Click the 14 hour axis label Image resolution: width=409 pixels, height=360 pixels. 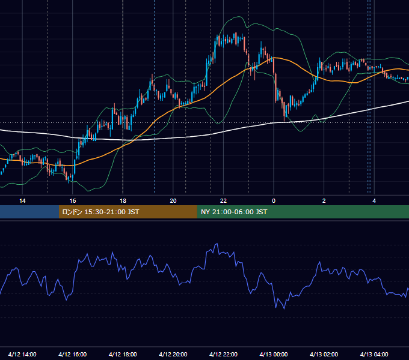point(22,201)
